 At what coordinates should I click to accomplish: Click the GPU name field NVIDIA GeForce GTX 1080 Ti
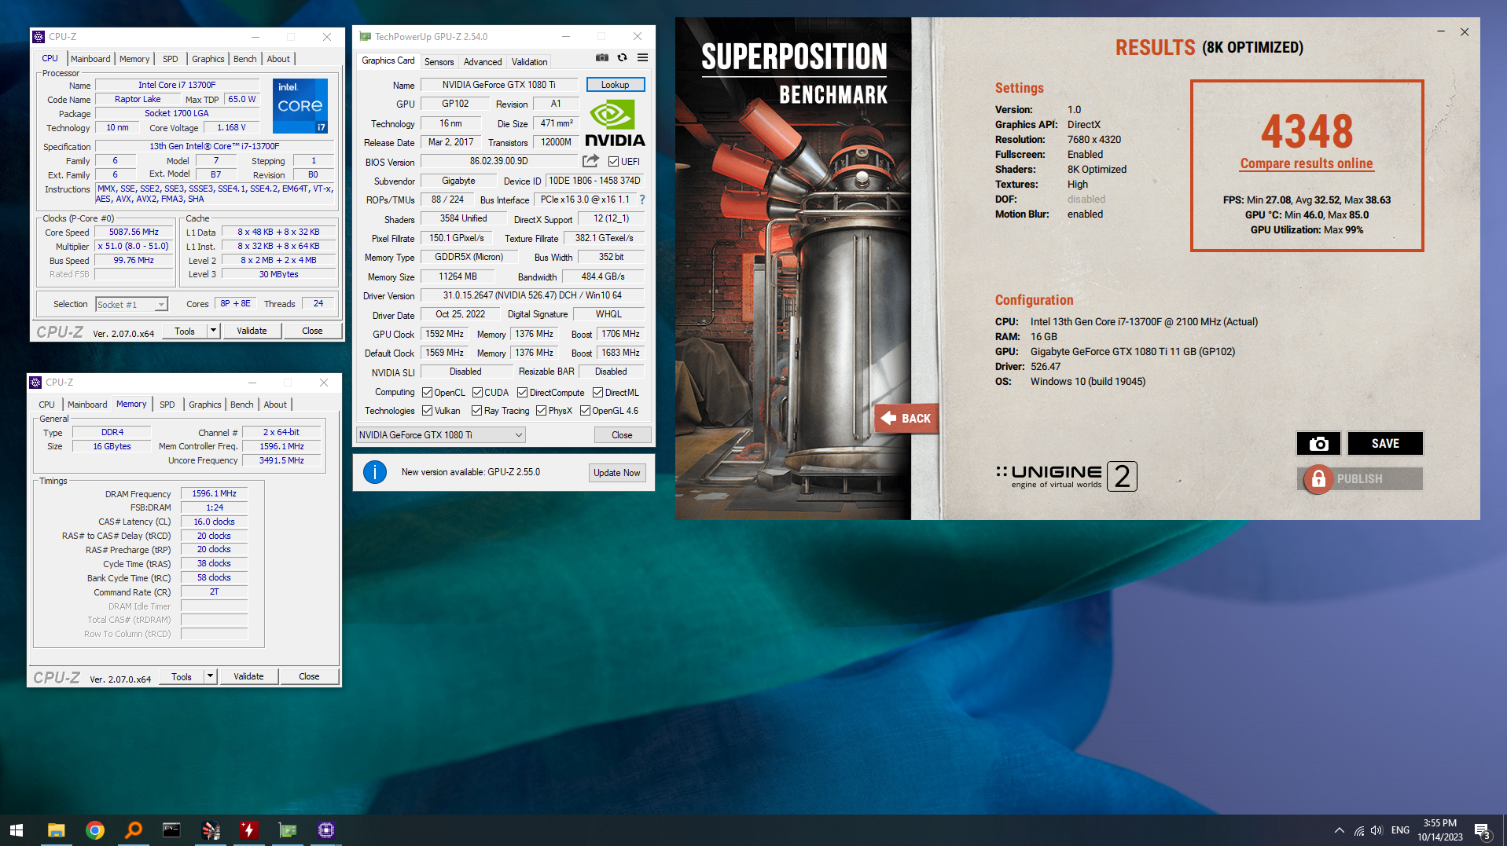tap(498, 85)
